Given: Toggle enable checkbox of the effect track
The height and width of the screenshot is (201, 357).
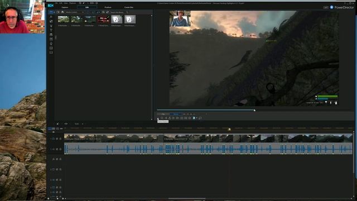Looking at the screenshot, I should [57, 159].
